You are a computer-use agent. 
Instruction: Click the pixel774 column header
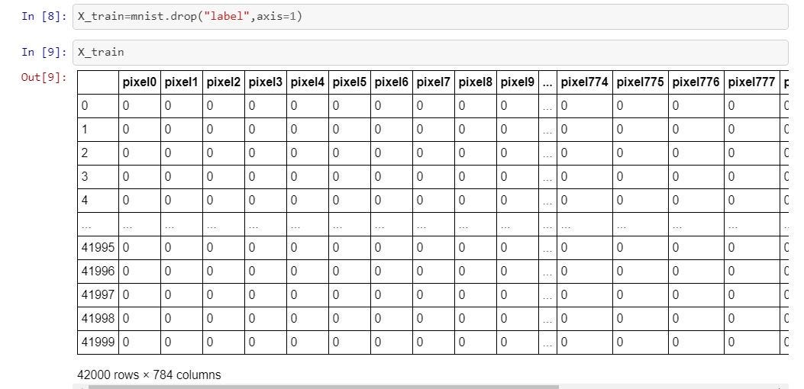pyautogui.click(x=584, y=82)
